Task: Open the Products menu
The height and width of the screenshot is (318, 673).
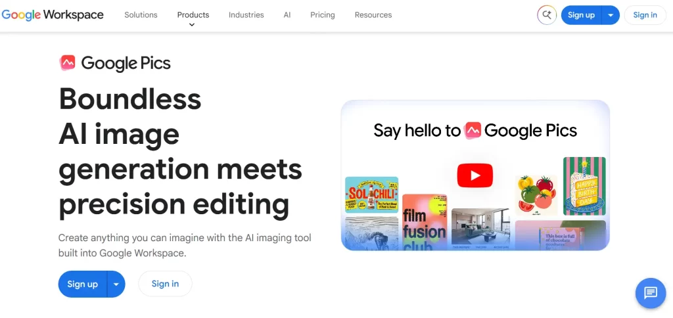Action: point(193,15)
